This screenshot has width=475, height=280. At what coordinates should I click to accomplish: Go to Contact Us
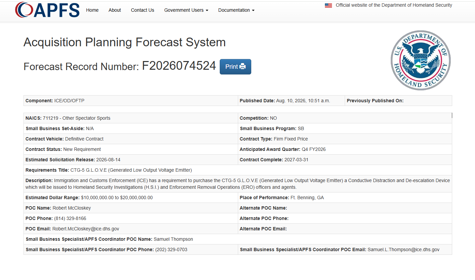142,10
